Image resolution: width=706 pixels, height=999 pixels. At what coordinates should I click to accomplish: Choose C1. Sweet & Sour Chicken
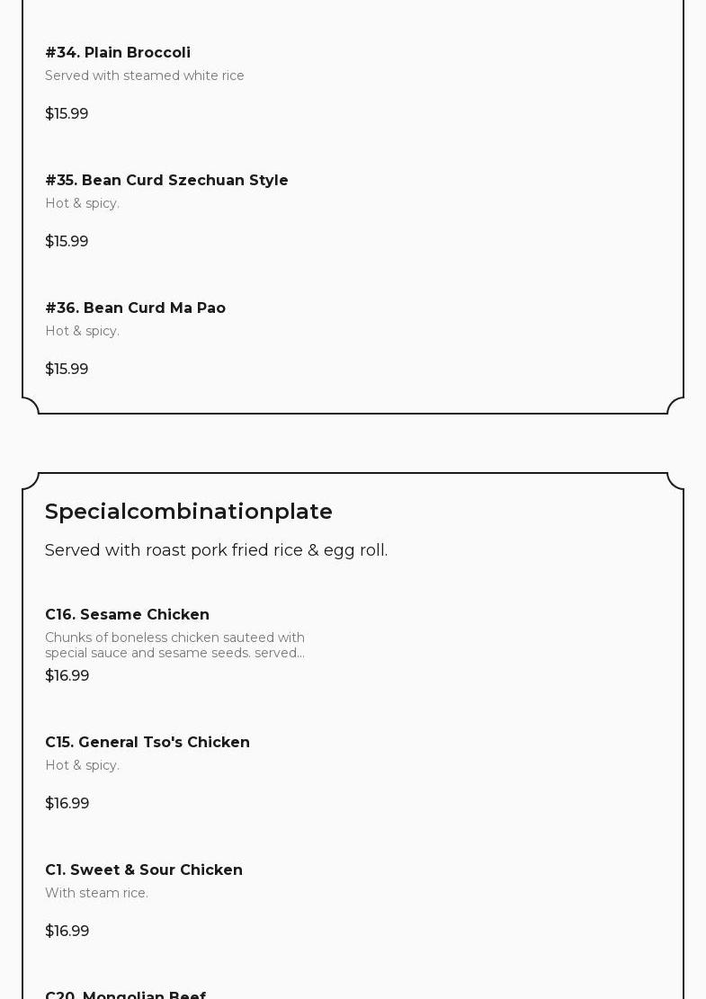click(144, 870)
